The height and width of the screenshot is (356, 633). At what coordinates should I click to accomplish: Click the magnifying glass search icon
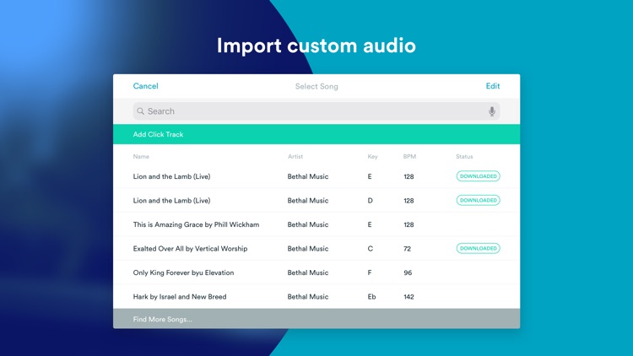point(140,111)
